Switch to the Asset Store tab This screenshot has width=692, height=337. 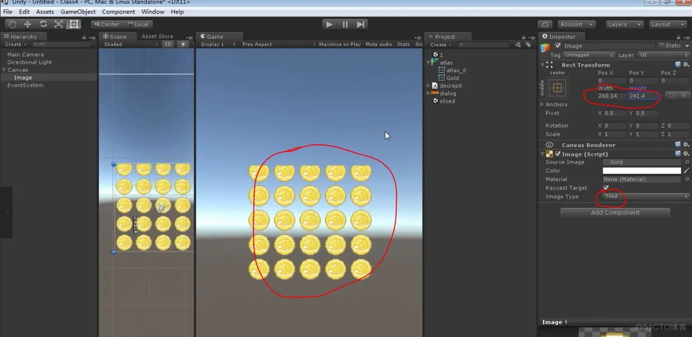pyautogui.click(x=157, y=37)
